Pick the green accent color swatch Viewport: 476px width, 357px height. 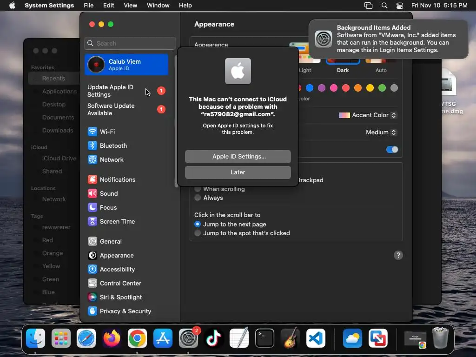pos(382,88)
